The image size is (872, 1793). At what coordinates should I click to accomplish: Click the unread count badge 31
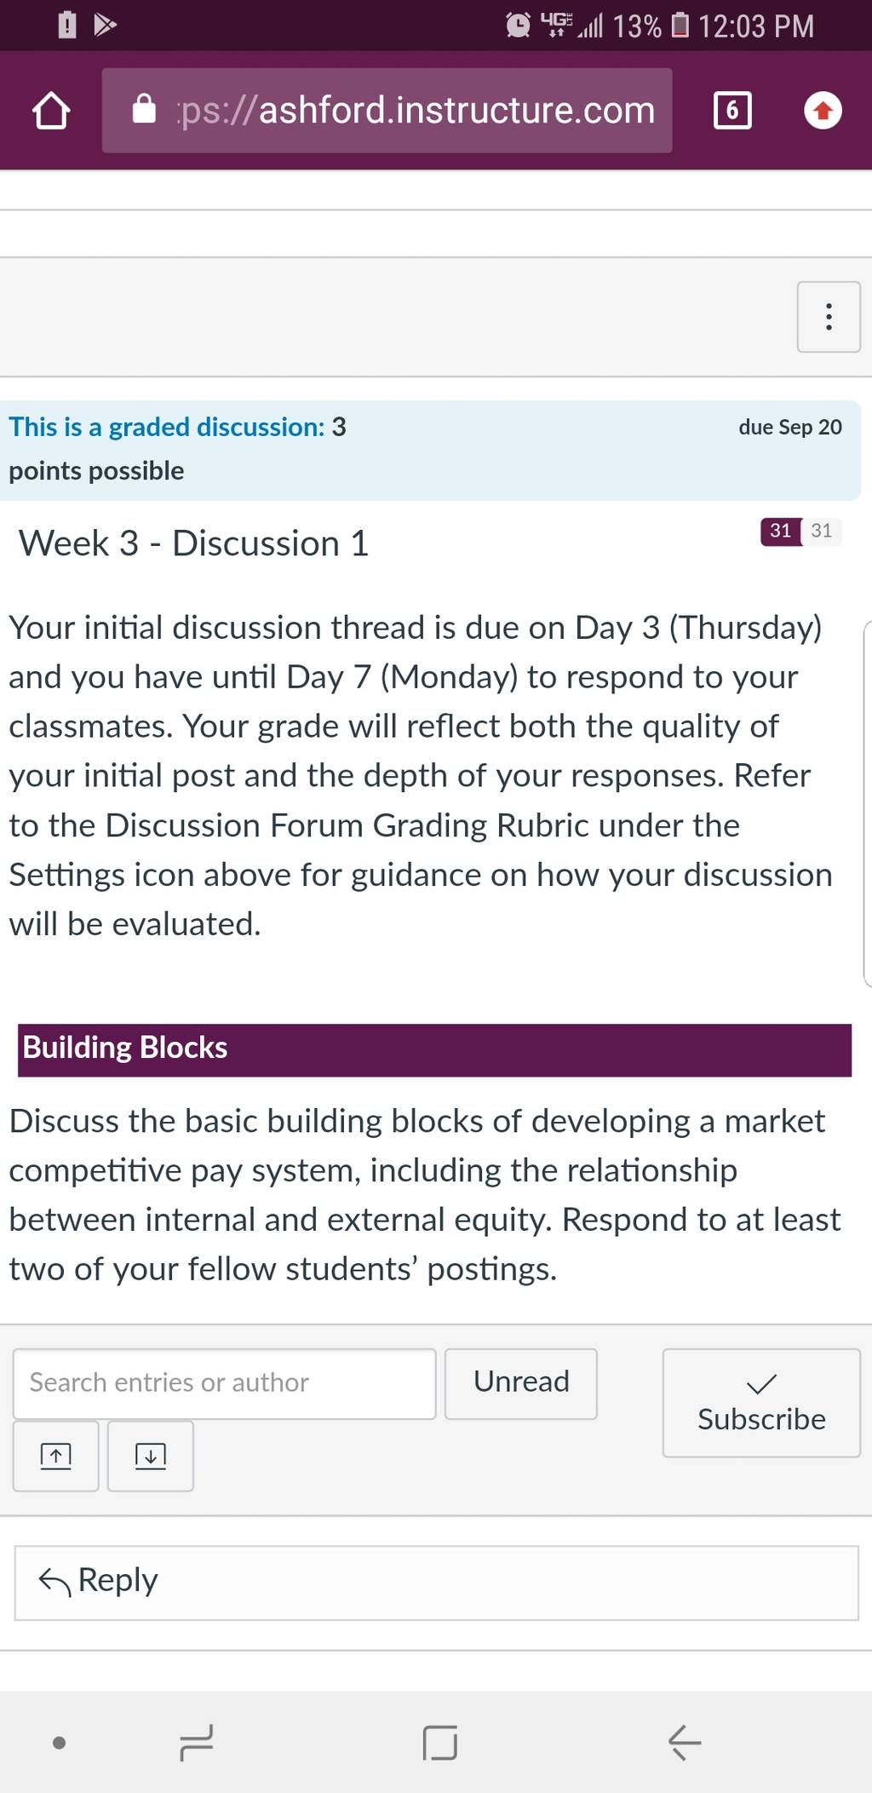(x=781, y=531)
